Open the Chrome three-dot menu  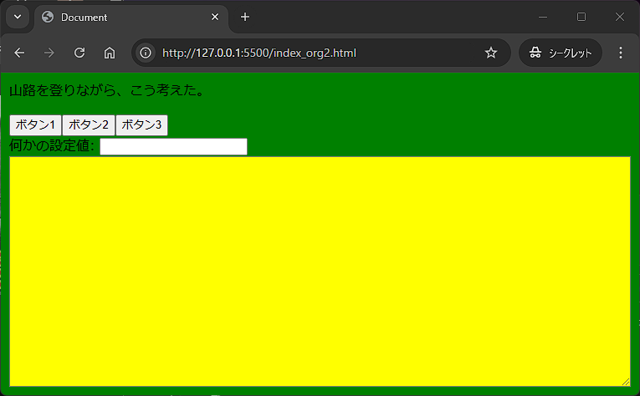(621, 53)
